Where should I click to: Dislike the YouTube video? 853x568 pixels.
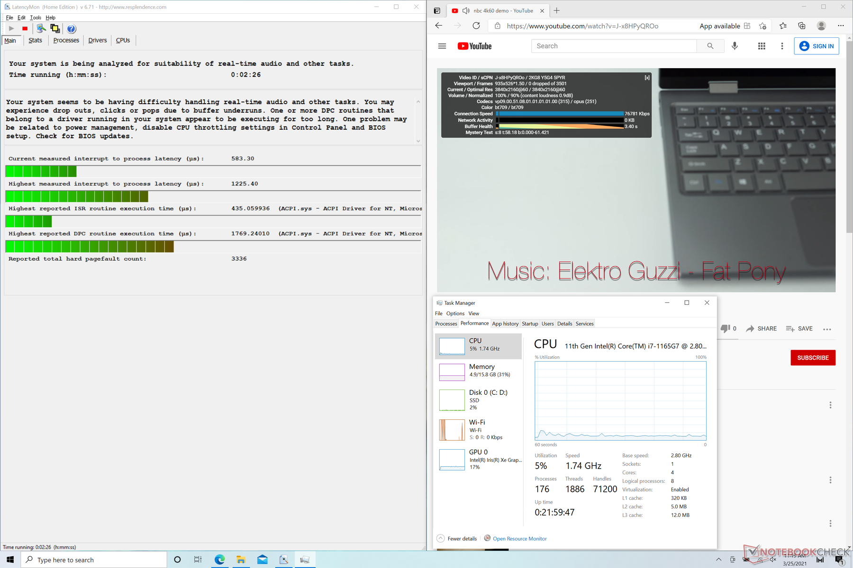[x=728, y=328]
